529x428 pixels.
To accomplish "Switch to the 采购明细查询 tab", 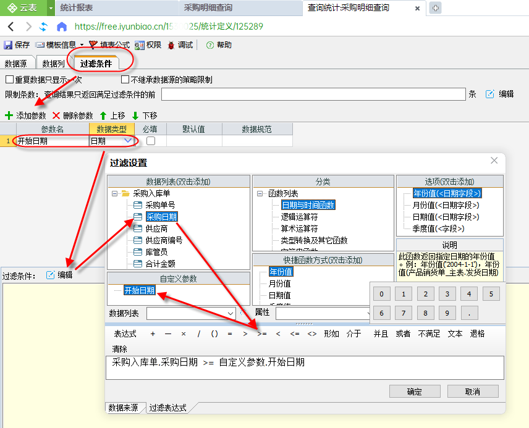I will 240,8.
